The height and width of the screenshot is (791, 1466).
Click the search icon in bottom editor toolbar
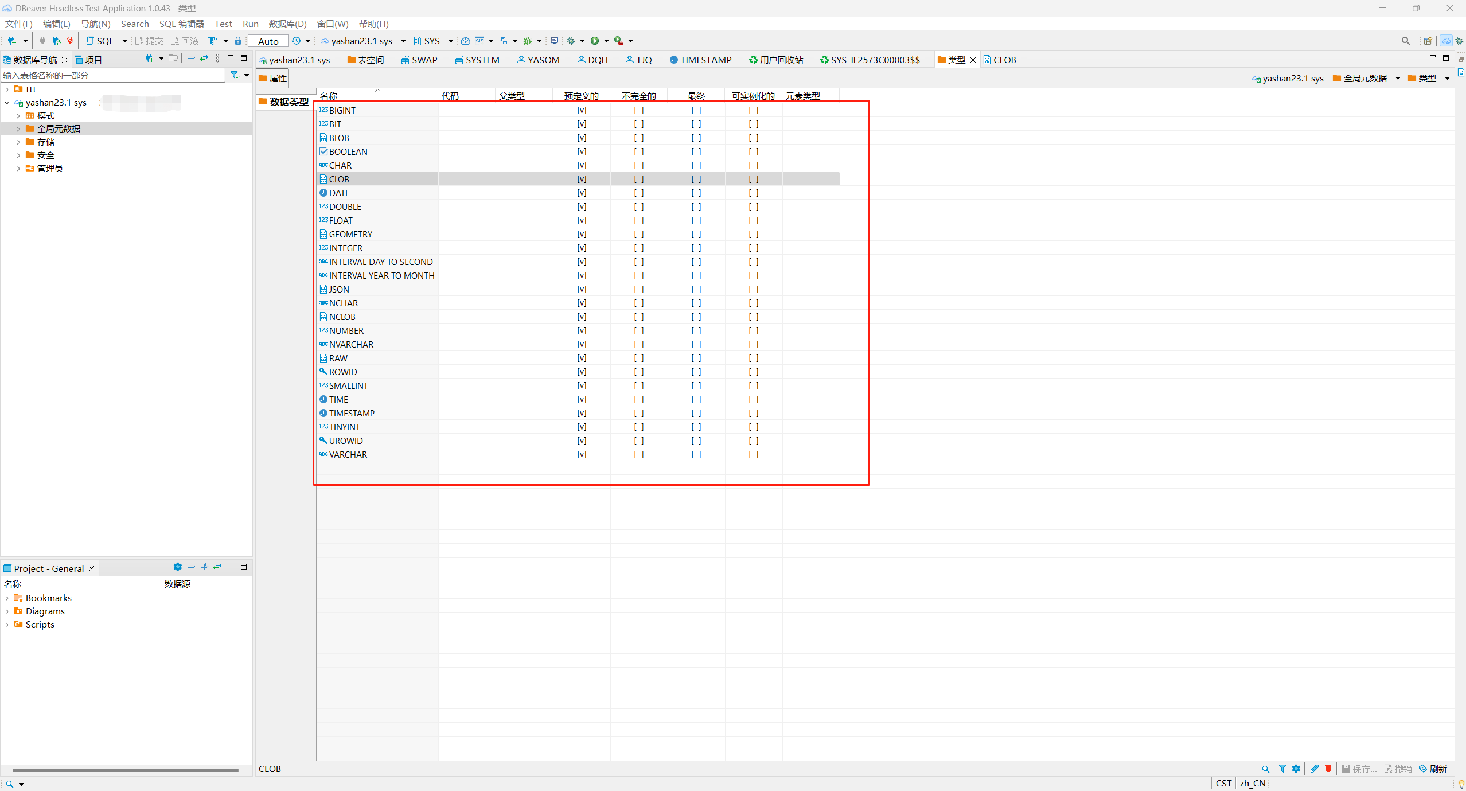tap(1266, 769)
